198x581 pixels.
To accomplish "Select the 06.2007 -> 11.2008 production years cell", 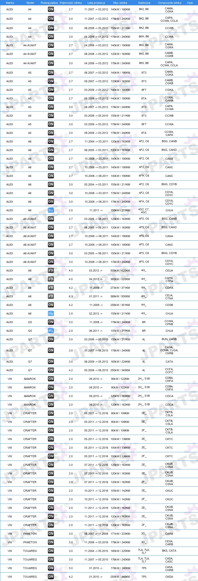I will 96,534.
